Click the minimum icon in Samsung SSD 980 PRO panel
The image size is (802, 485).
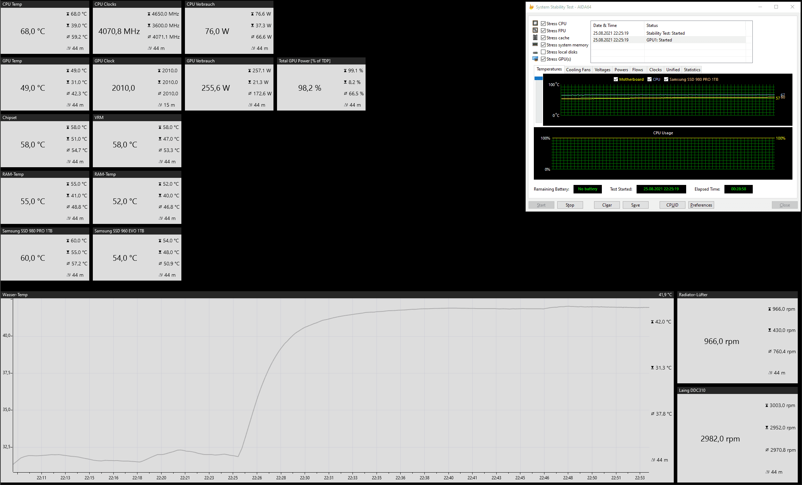click(68, 252)
